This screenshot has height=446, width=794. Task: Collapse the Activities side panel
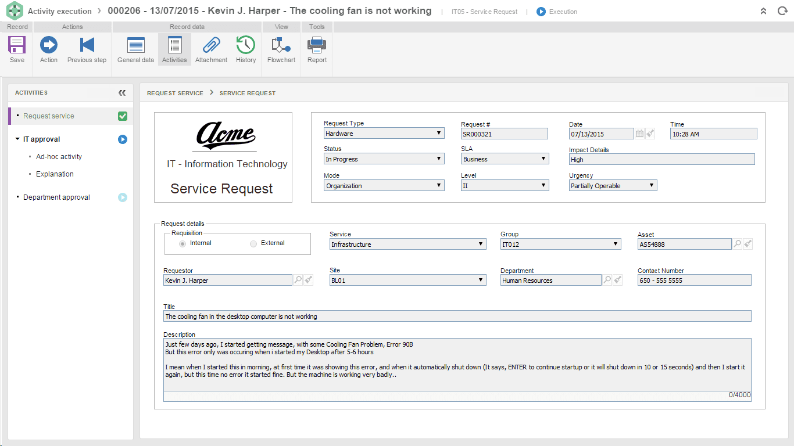pyautogui.click(x=122, y=93)
